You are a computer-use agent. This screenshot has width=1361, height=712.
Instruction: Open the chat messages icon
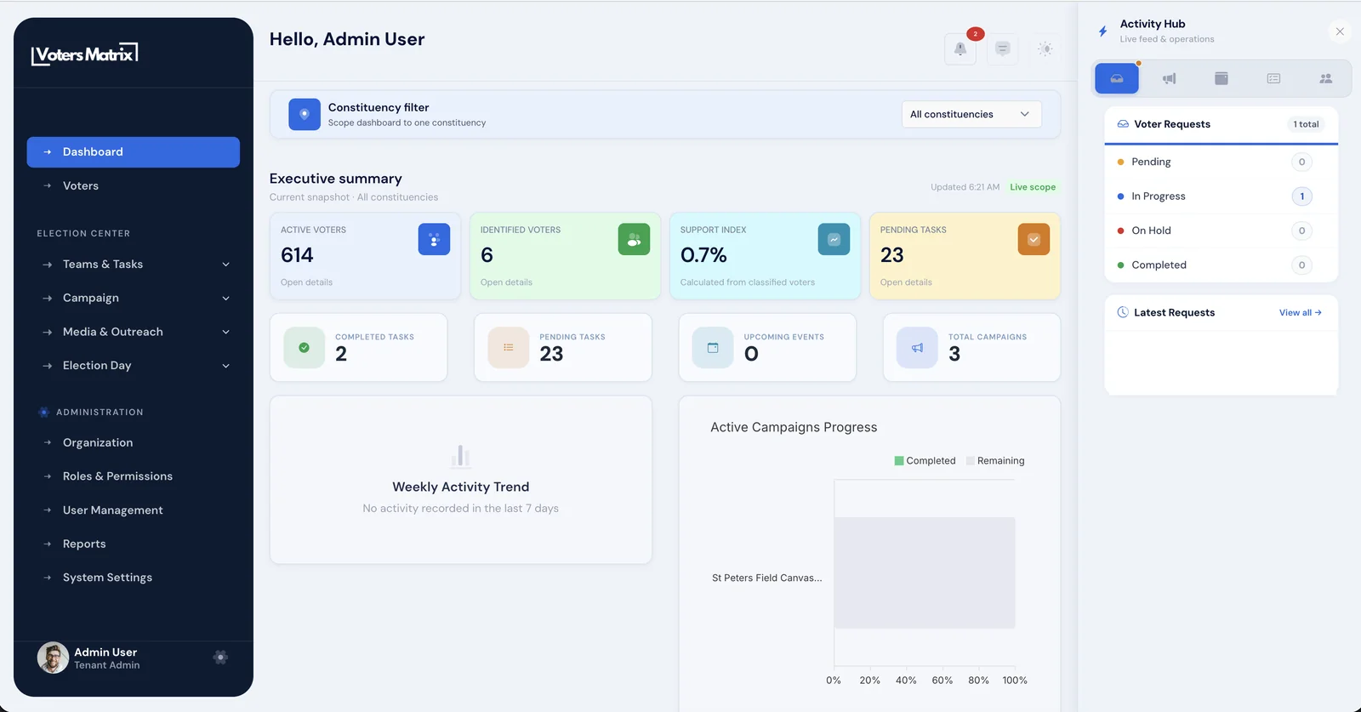(x=1003, y=49)
